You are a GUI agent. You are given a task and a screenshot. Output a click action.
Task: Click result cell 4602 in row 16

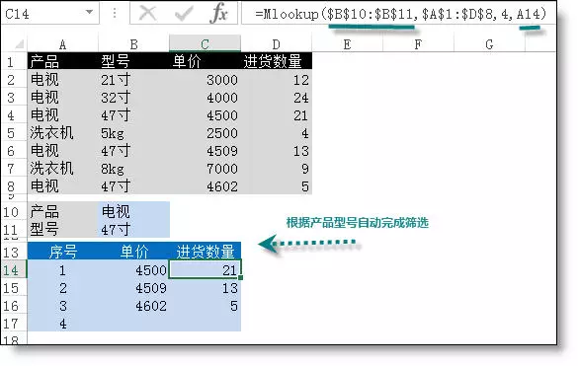point(133,306)
